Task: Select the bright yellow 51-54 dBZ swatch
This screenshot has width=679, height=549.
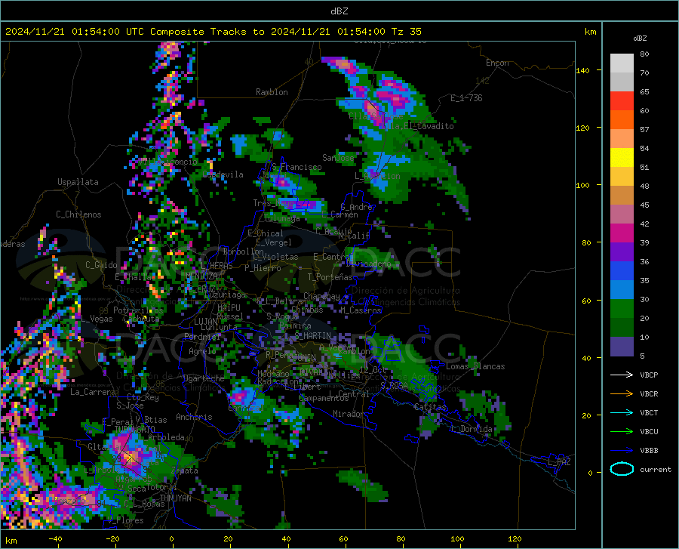Action: (622, 158)
